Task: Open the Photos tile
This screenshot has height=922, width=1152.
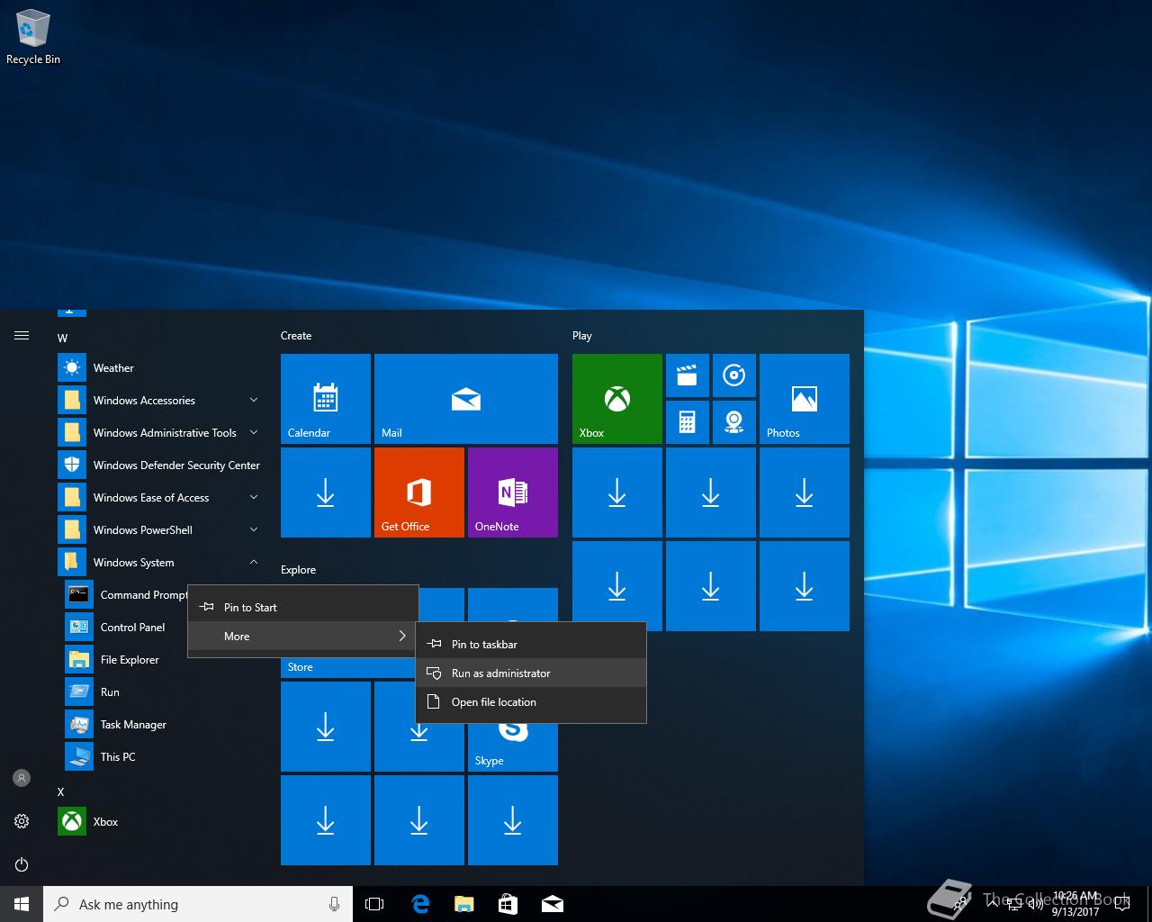Action: tap(805, 399)
